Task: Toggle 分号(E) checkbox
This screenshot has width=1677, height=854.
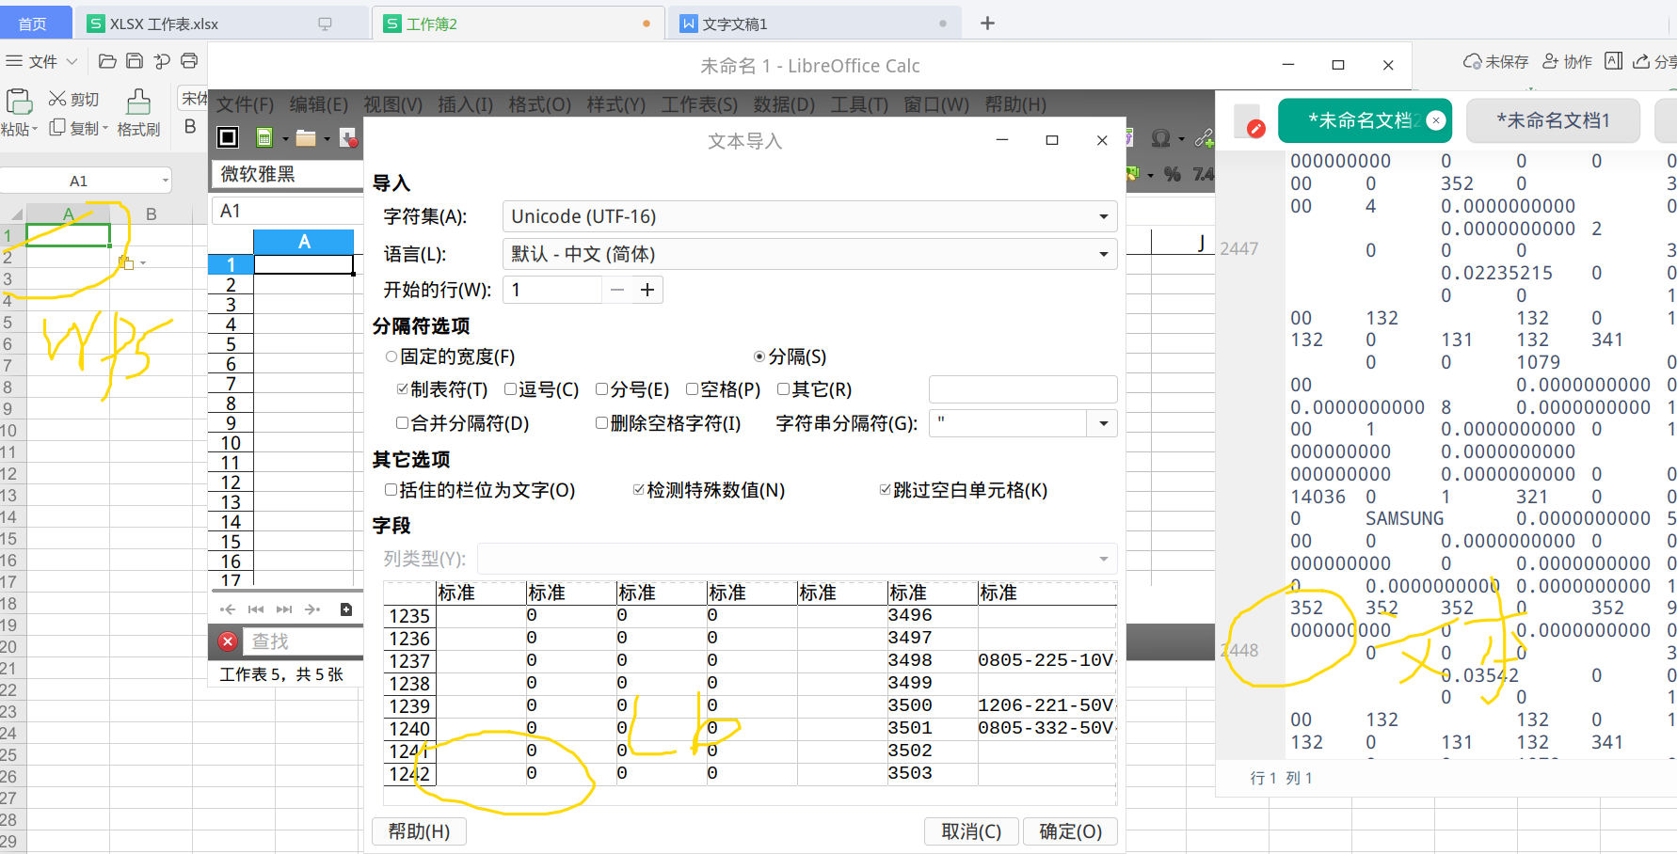Action: (602, 389)
